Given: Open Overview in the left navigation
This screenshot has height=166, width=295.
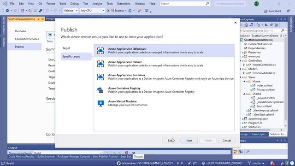Looking at the screenshot, I should 20,31.
